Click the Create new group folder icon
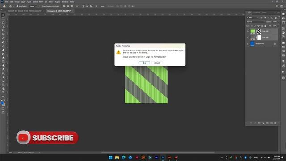Screen dimensions: 286x161 (267, 123)
